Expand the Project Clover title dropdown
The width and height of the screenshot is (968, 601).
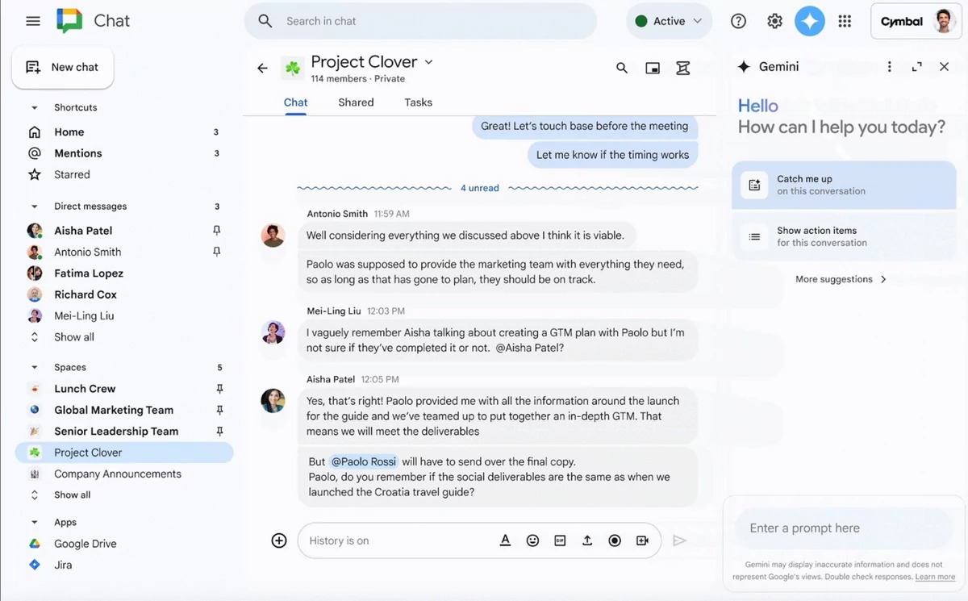[x=429, y=62]
